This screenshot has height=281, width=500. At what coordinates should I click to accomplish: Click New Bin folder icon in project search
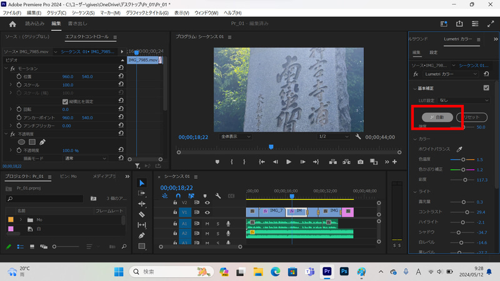click(93, 199)
